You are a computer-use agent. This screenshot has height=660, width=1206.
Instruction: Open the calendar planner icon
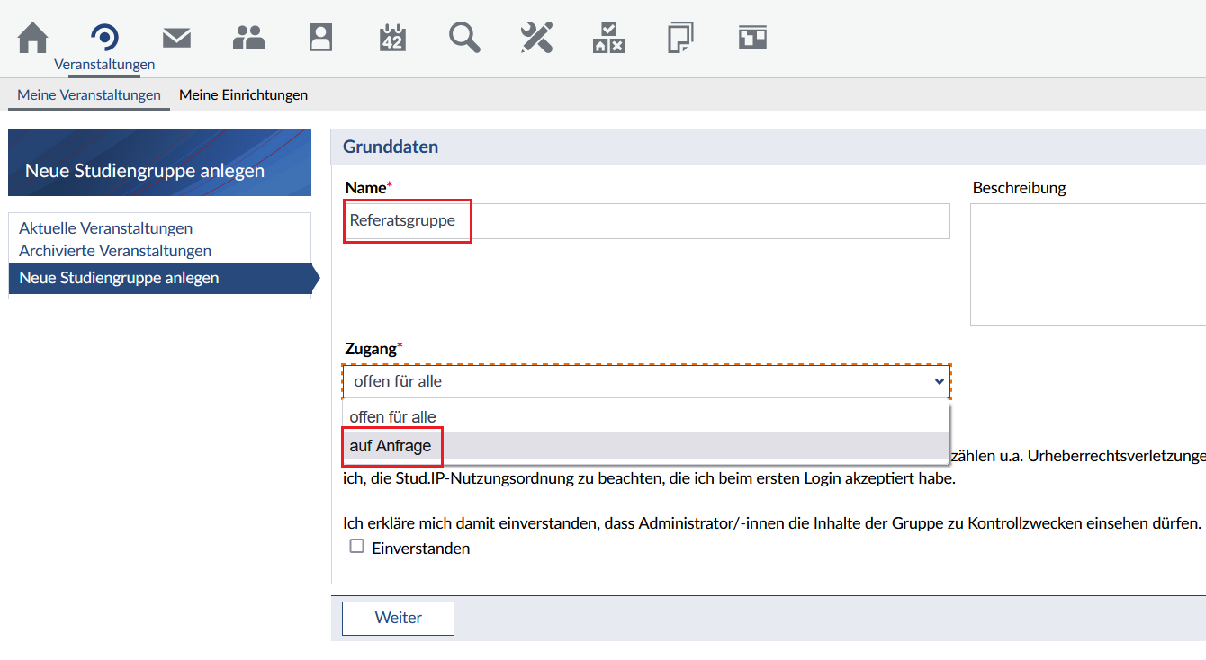point(392,38)
